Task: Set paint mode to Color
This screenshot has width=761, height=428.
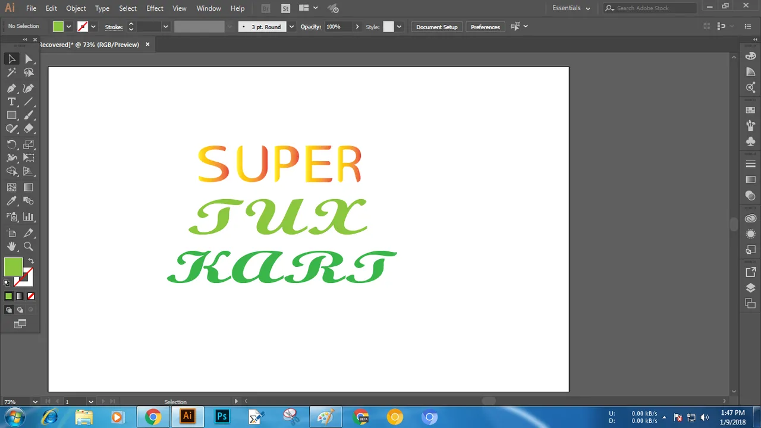Action: [8, 296]
